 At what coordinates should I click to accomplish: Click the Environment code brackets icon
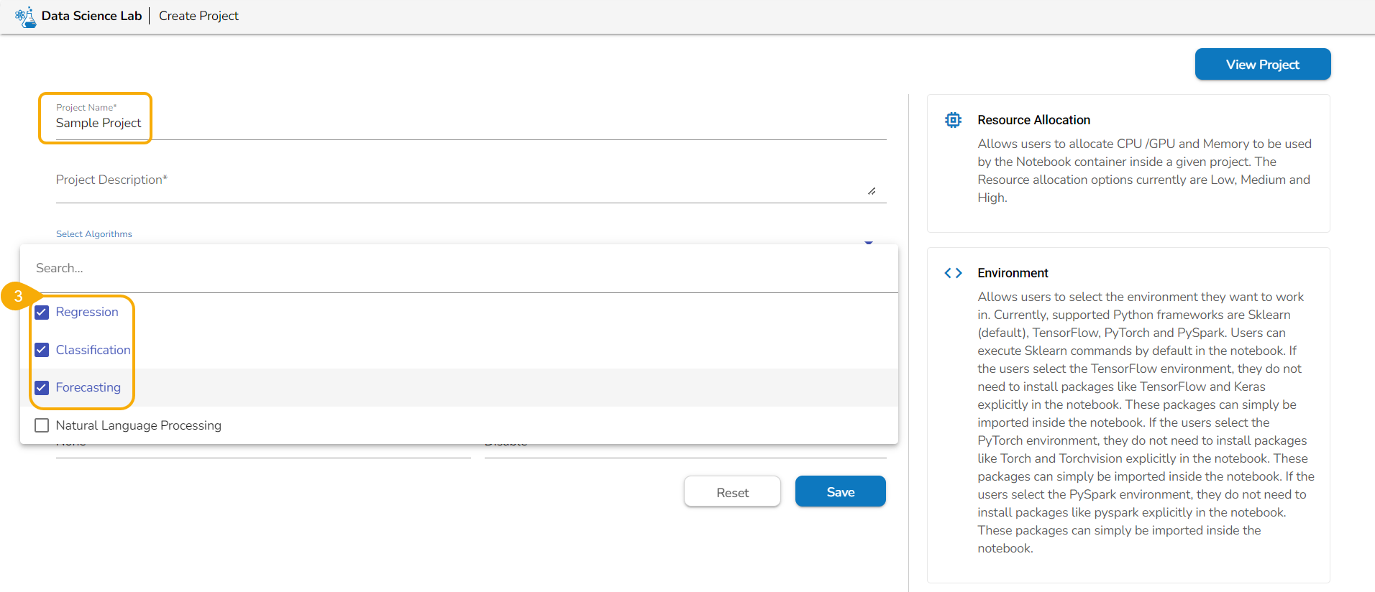[x=953, y=273]
